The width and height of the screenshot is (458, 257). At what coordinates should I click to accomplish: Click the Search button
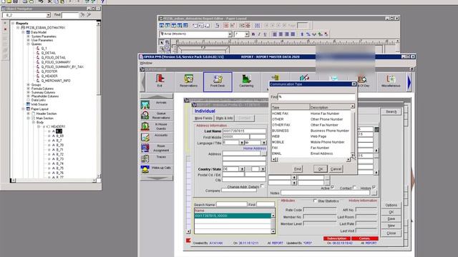pos(391,111)
